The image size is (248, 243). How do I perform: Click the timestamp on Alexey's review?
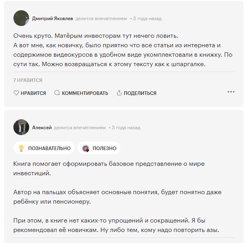(126, 128)
